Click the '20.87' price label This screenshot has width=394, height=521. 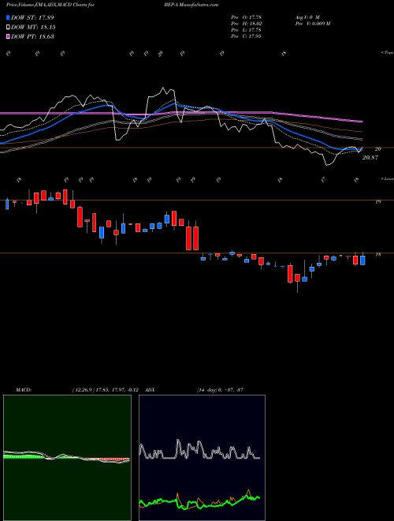point(370,158)
